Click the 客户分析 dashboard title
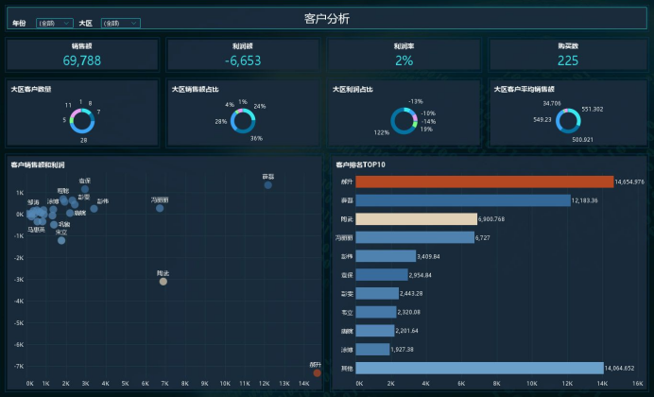The height and width of the screenshot is (397, 654). coord(327,18)
